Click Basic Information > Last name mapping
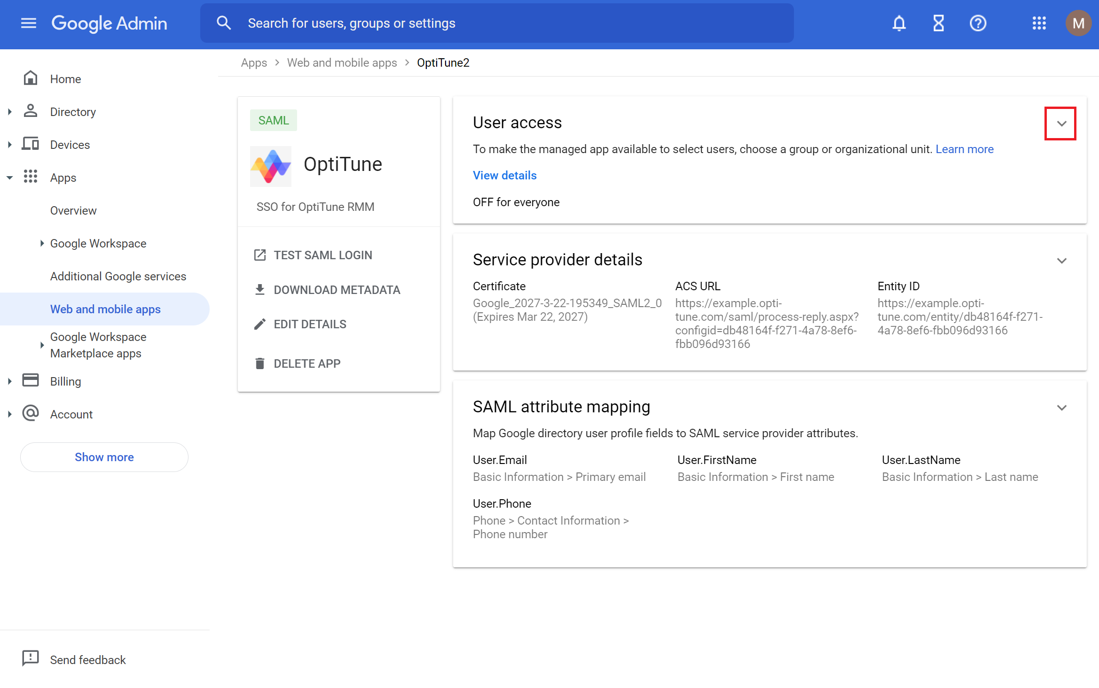The width and height of the screenshot is (1099, 688). (960, 477)
